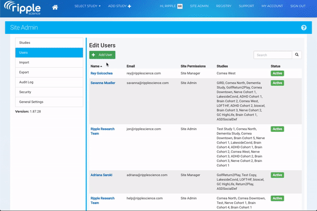
Task: Open Rey Goicochea's user profile
Action: (x=104, y=73)
